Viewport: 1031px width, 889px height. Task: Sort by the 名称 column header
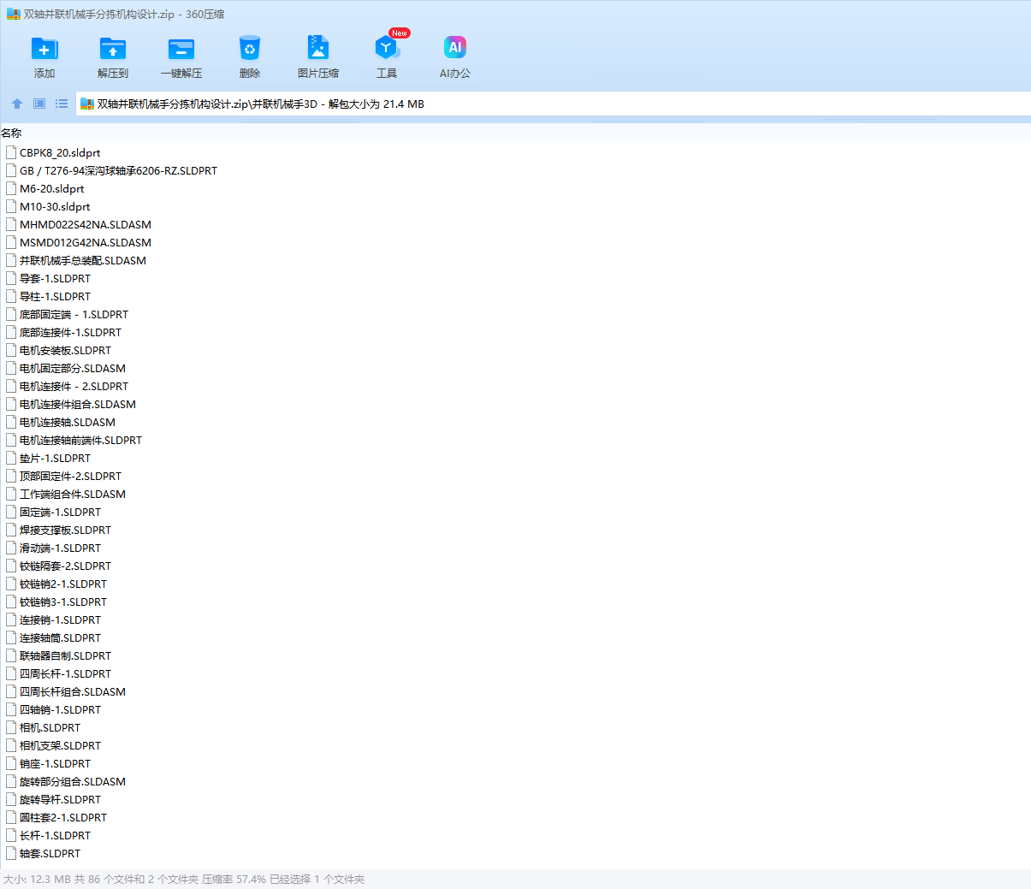[11, 133]
